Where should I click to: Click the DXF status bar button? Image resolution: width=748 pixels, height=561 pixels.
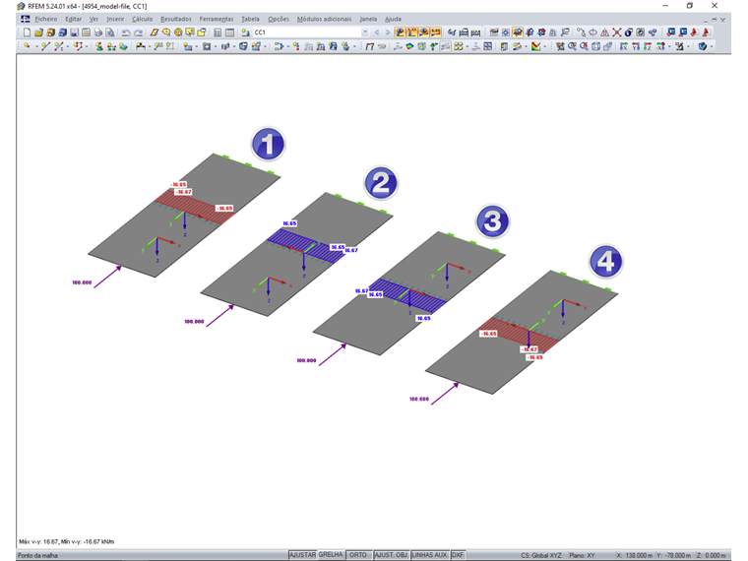[x=458, y=555]
